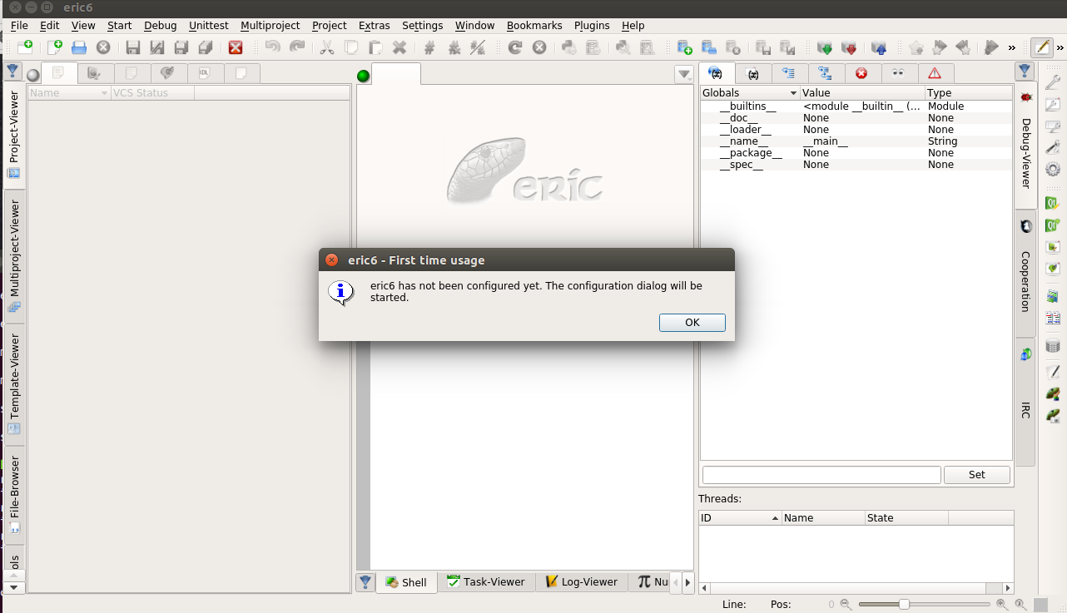Click the Save As toolbar icon
Screen dimensions: 1067x613
157,47
